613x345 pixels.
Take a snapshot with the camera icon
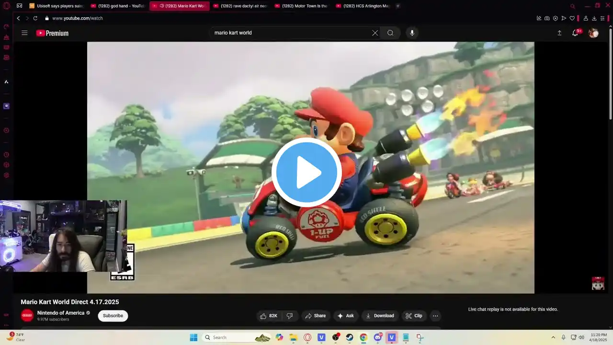point(547,18)
